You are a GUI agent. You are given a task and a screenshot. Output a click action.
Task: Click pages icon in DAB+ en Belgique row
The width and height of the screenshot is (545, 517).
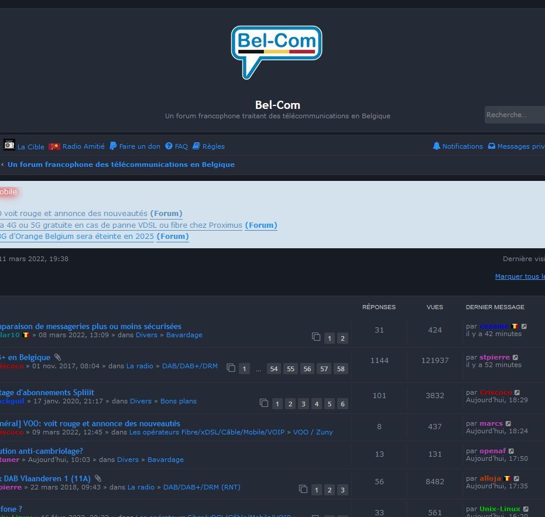[x=231, y=368]
